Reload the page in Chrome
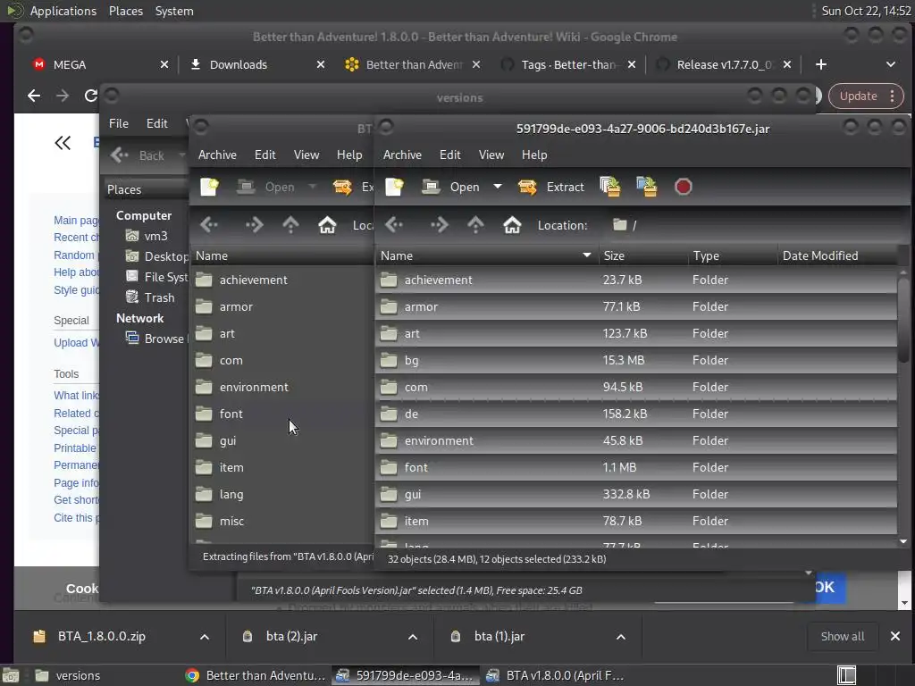 [90, 96]
